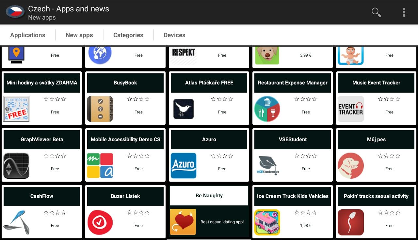
Task: Click the CashFlow title
Action: (x=42, y=196)
